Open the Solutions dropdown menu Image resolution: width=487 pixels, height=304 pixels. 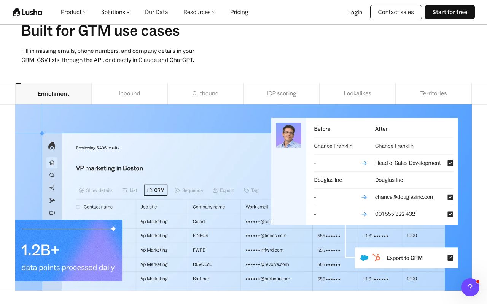click(115, 12)
